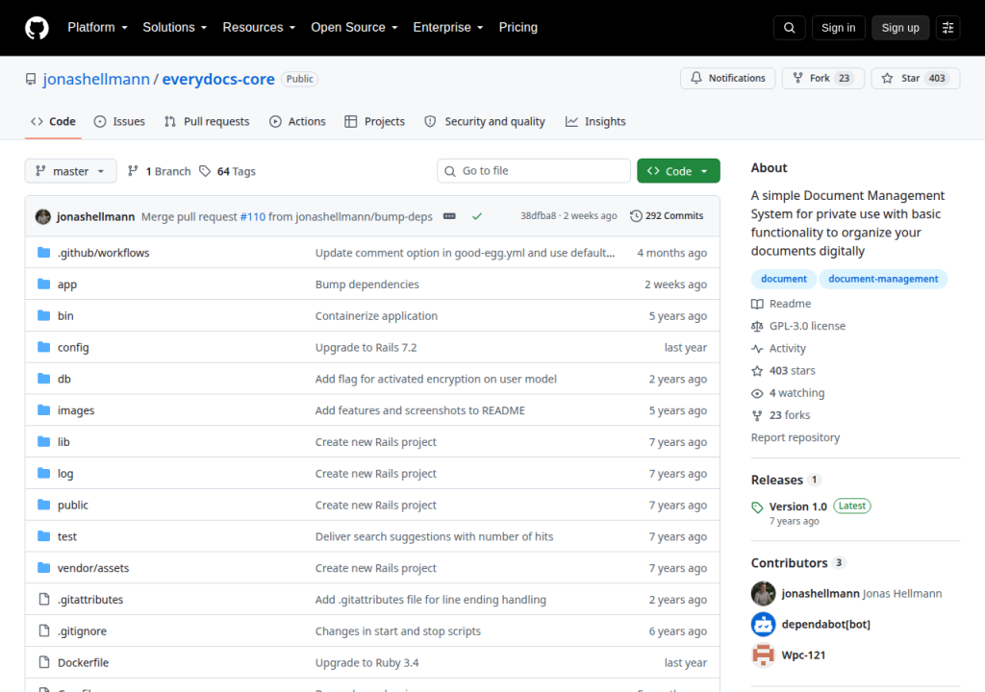Image resolution: width=985 pixels, height=692 pixels.
Task: Click the Wpc-121 avatar in Contributors
Action: [x=763, y=655]
